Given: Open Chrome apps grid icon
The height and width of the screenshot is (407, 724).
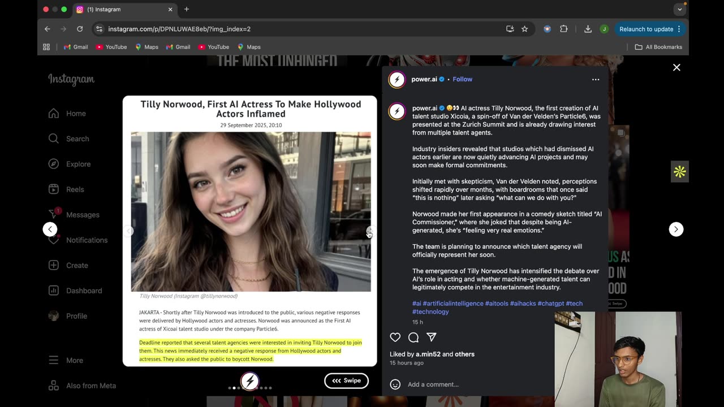Looking at the screenshot, I should pos(46,47).
